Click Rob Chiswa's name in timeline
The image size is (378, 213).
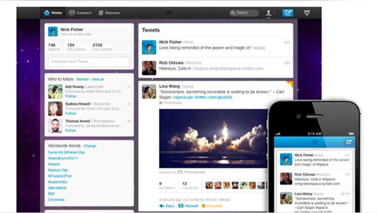pos(171,63)
